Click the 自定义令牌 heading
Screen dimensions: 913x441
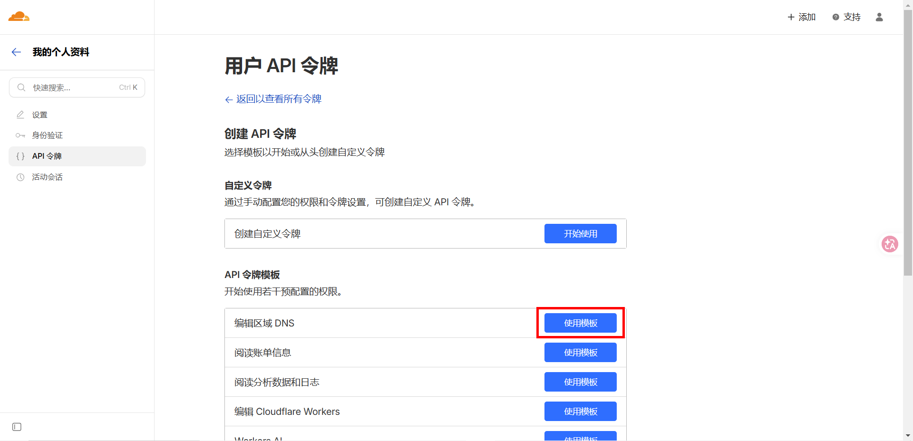(248, 185)
